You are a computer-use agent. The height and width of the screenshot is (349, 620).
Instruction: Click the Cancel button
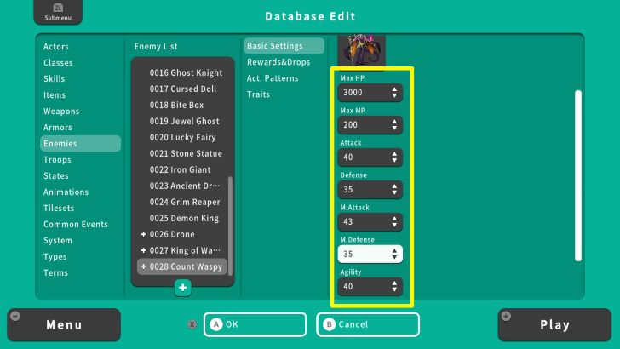368,324
